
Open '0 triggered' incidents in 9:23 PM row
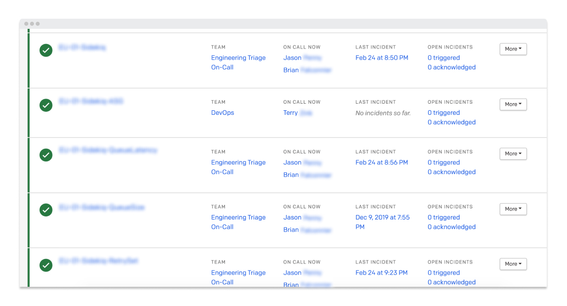[443, 273]
